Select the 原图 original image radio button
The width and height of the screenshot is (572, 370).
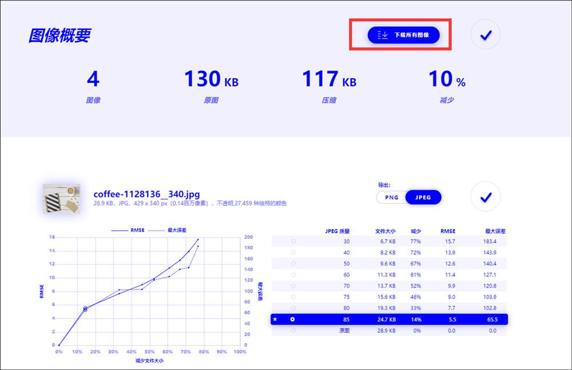[293, 330]
